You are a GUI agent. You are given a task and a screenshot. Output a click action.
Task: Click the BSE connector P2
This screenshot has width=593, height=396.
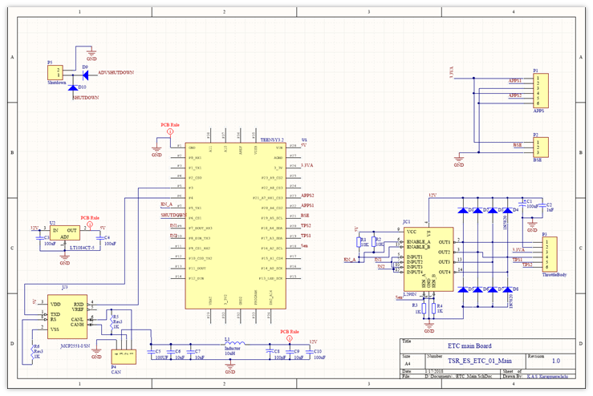542,147
